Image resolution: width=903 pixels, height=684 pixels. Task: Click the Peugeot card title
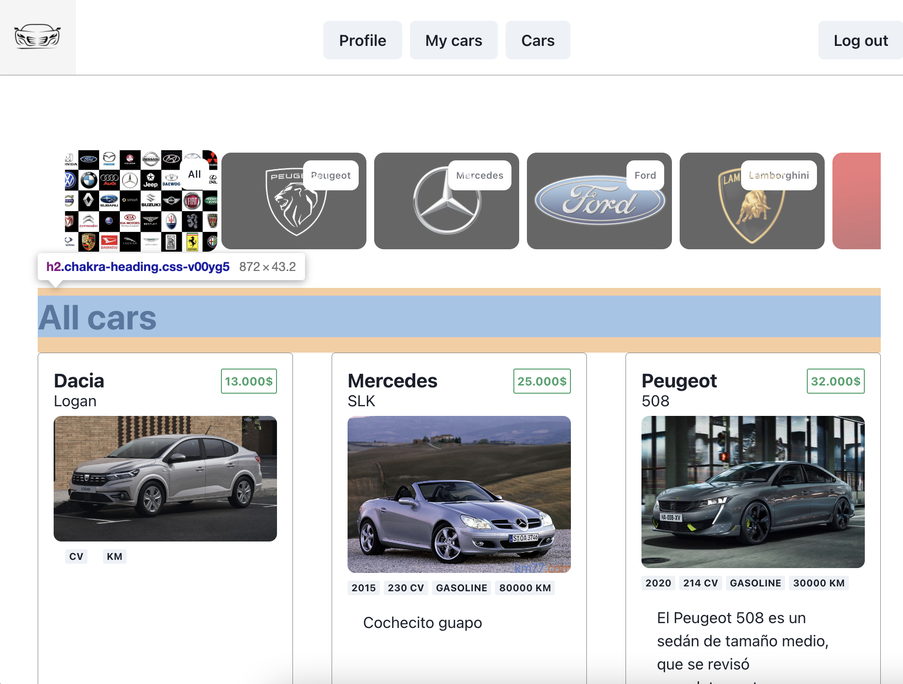pos(679,381)
